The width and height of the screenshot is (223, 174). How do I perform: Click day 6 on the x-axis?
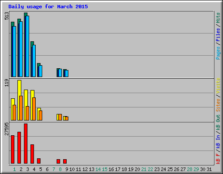pyautogui.click(x=47, y=169)
